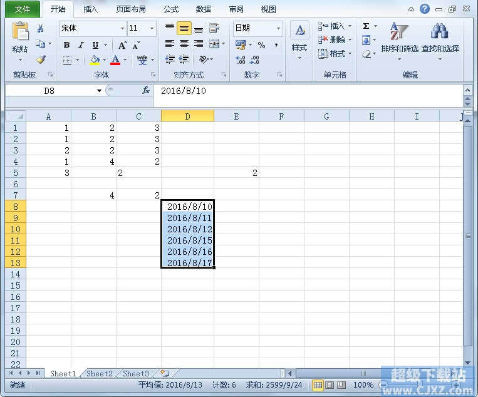Toggle wrap text button
Image resolution: width=478 pixels, height=397 pixels.
pos(214,28)
